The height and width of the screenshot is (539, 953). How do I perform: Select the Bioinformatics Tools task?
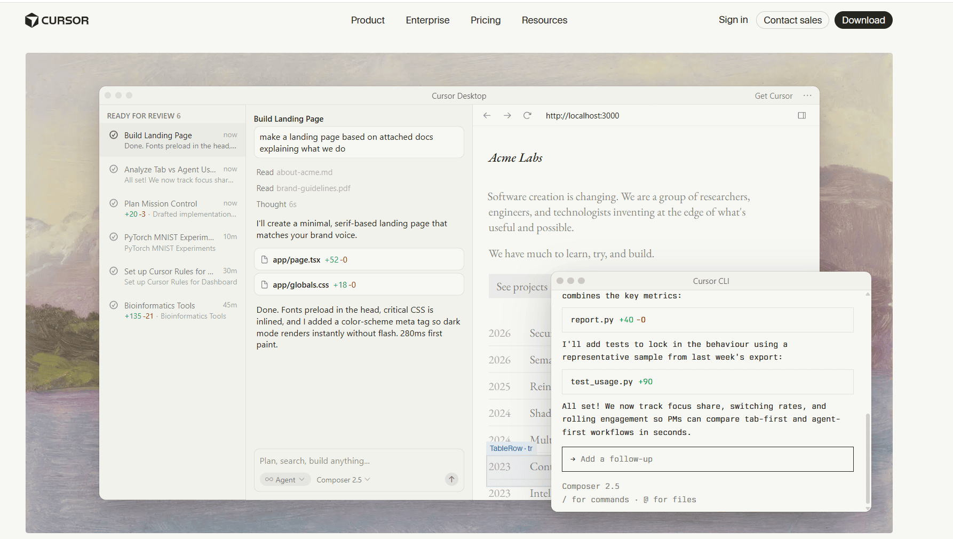[x=172, y=311]
